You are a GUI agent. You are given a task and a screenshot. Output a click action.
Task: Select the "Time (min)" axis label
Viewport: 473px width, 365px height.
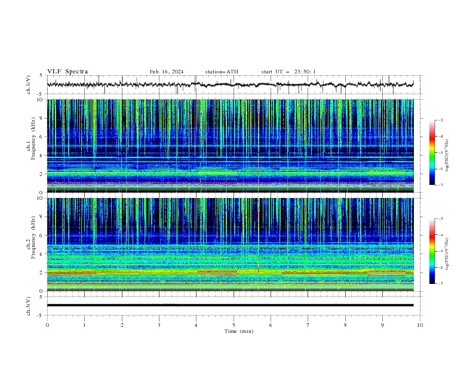tap(239, 331)
